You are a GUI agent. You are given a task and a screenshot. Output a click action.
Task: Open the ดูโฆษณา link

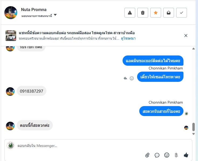128,38
